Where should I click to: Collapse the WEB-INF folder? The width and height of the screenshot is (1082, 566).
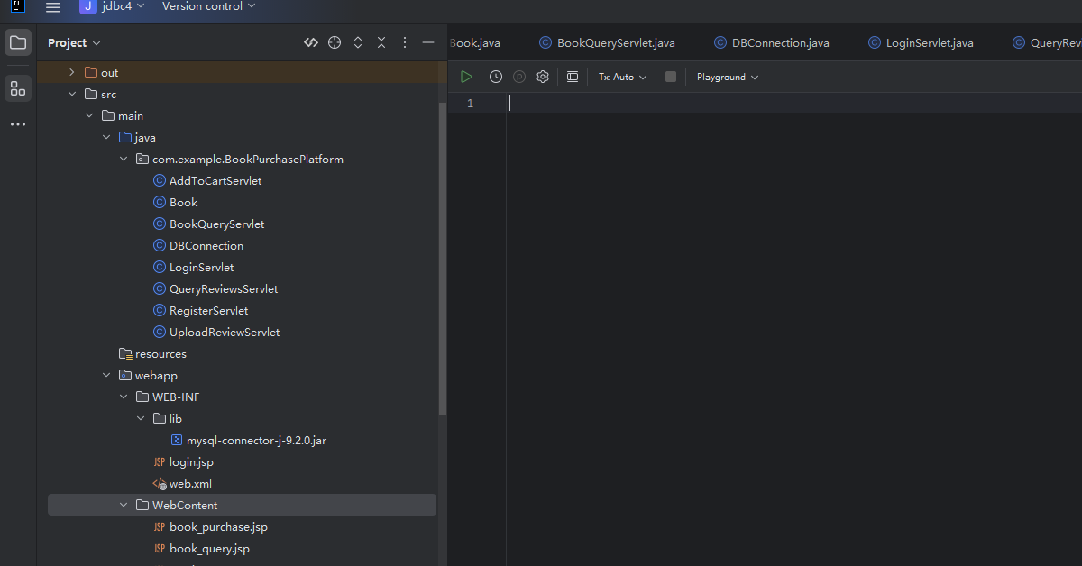click(x=124, y=397)
